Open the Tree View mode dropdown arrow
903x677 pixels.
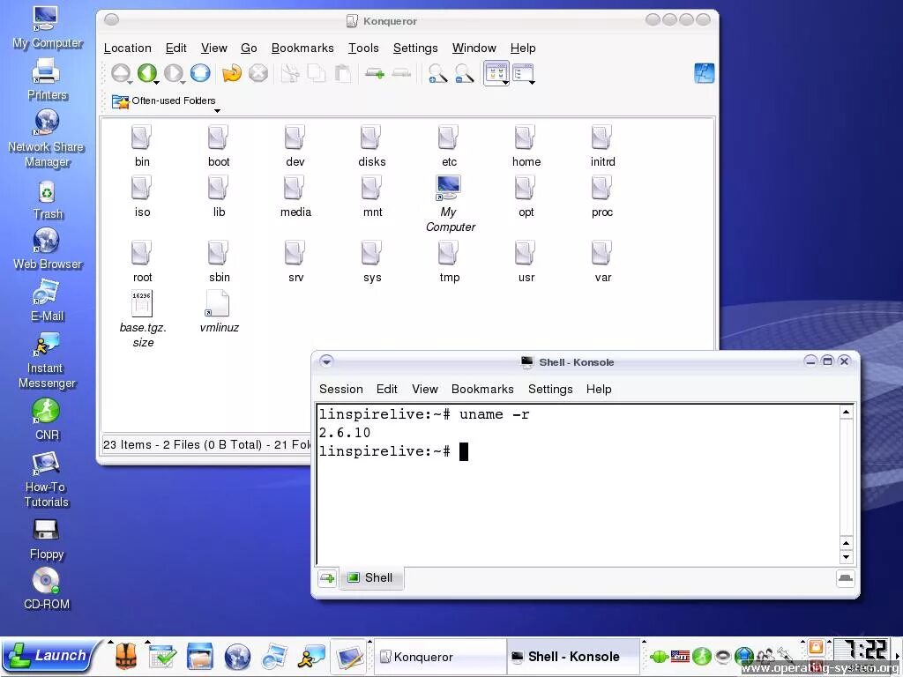click(532, 83)
